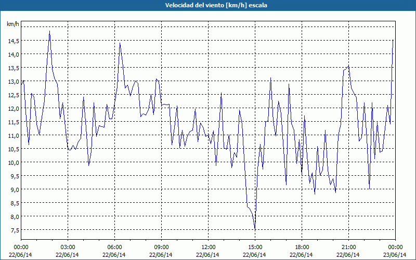Click the 12:00 time axis label

[x=208, y=248]
